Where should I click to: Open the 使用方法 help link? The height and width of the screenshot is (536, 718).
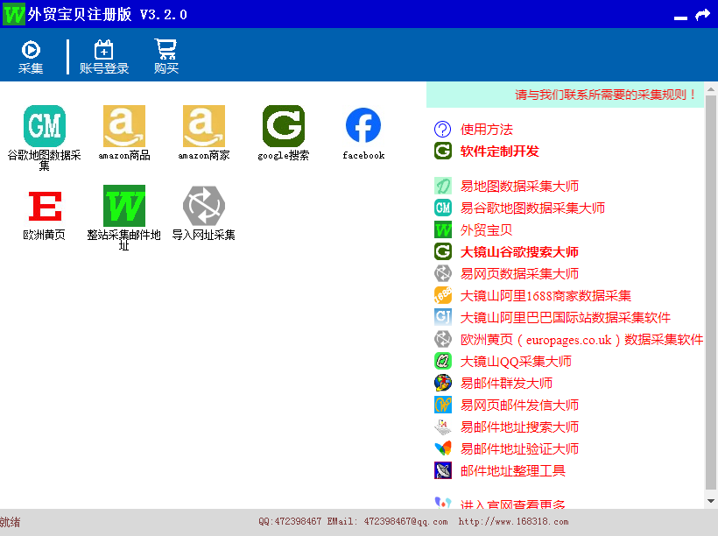click(x=486, y=130)
